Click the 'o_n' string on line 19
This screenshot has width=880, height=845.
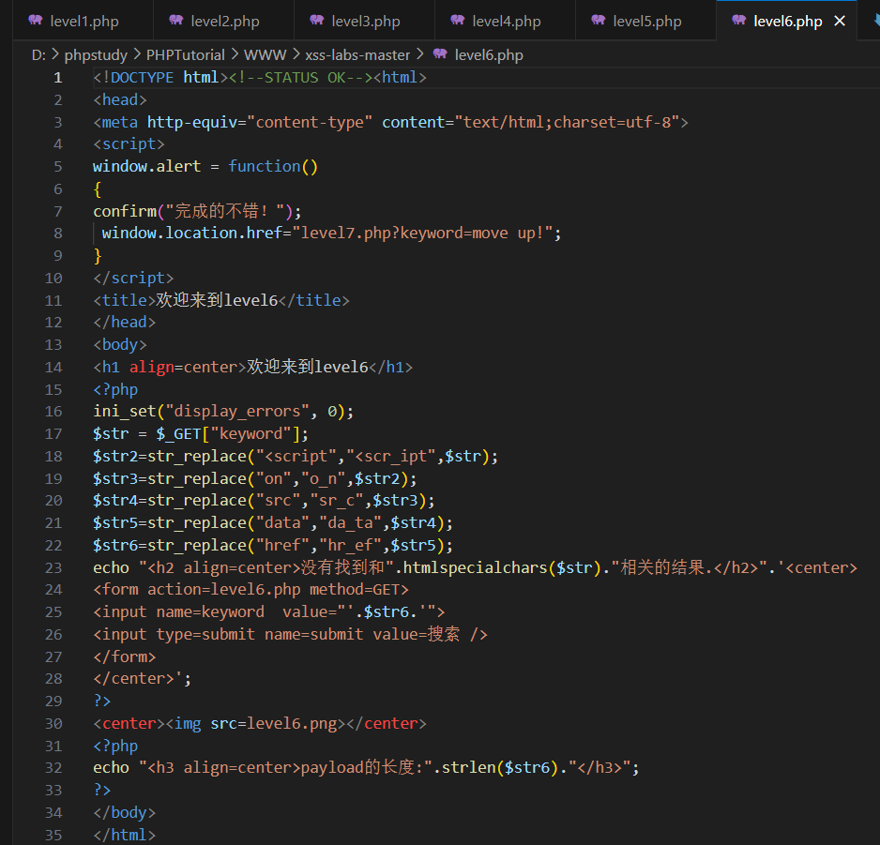(324, 478)
